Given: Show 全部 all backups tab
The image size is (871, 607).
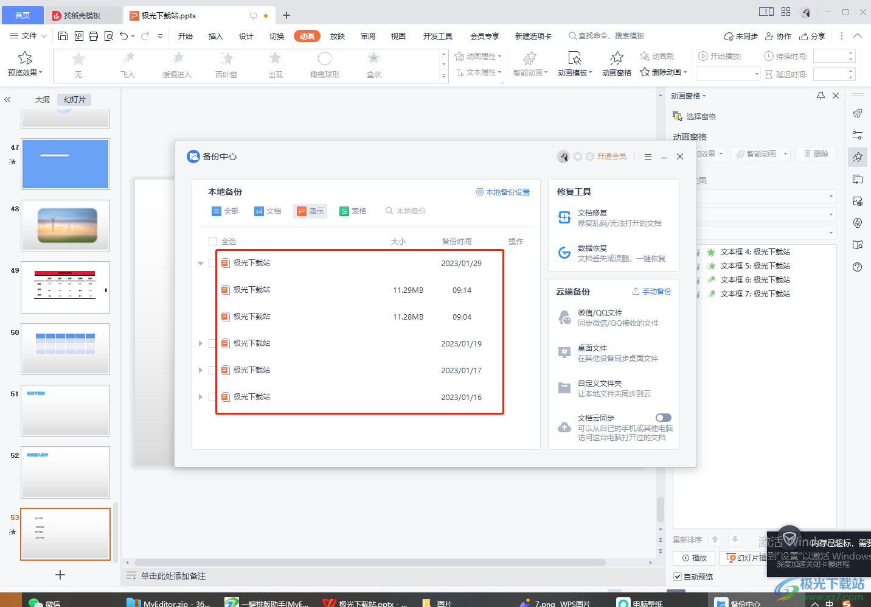Looking at the screenshot, I should (225, 211).
